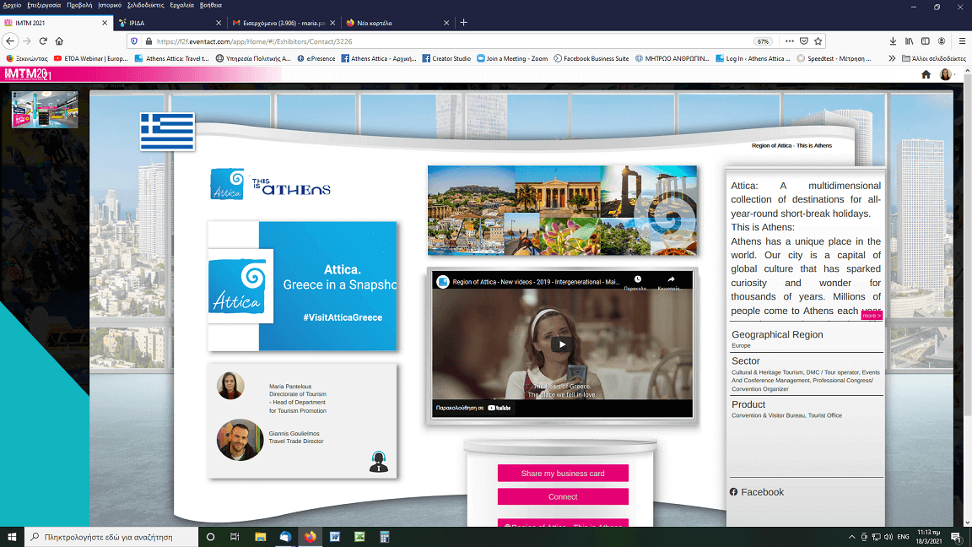Click the video share arrow icon
Viewport: 972px width, 547px height.
[x=671, y=279]
